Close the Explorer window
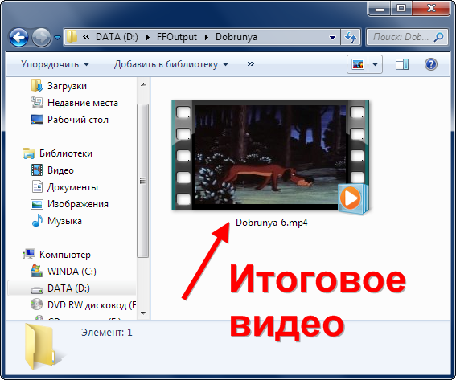The height and width of the screenshot is (380, 456). pos(432,8)
